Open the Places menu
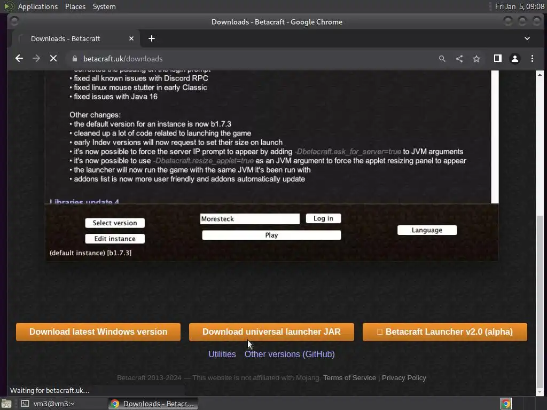The image size is (547, 410). click(x=75, y=6)
